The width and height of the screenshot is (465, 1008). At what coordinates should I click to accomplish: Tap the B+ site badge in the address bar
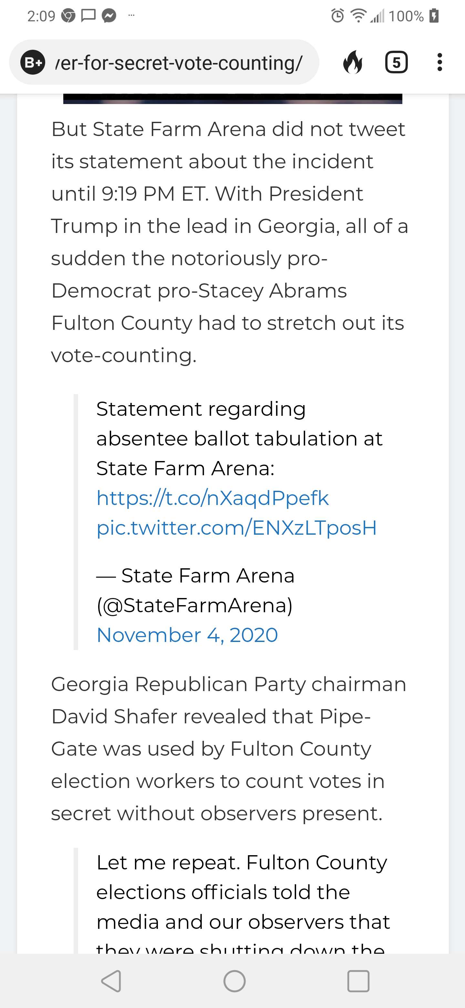[x=33, y=62]
